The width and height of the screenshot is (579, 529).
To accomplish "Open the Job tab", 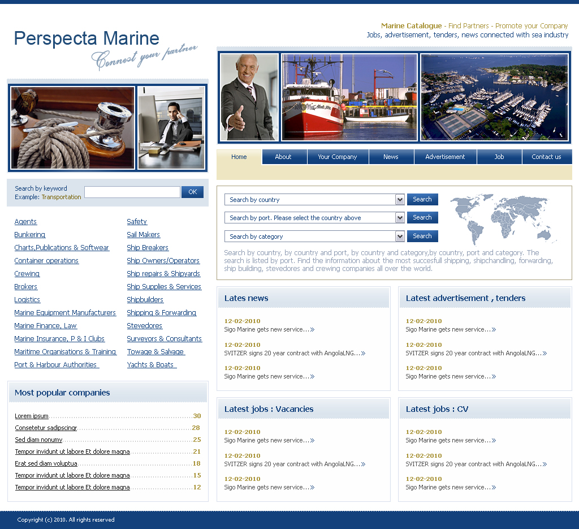I will coord(499,157).
